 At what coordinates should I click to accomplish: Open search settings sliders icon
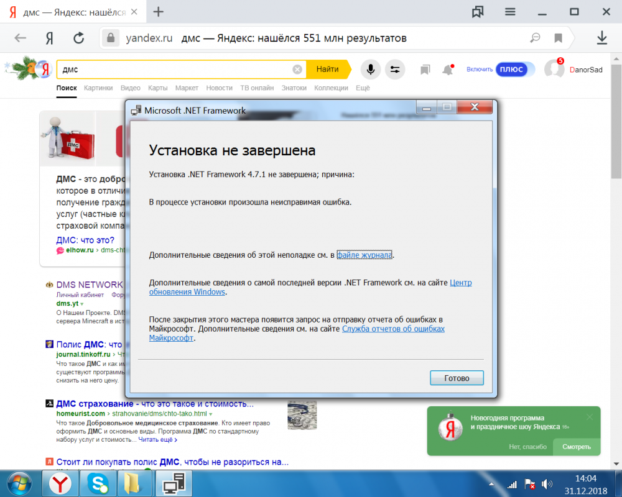[395, 70]
